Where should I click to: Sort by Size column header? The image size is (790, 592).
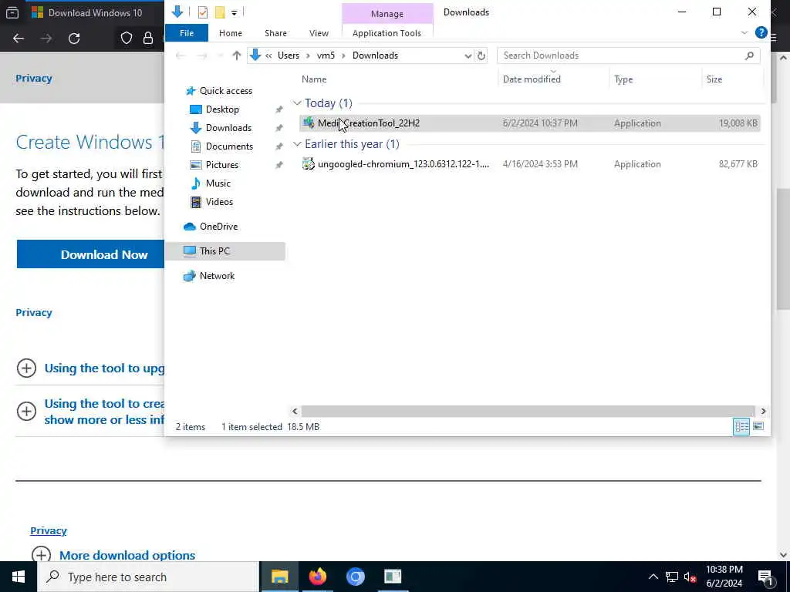(x=714, y=79)
